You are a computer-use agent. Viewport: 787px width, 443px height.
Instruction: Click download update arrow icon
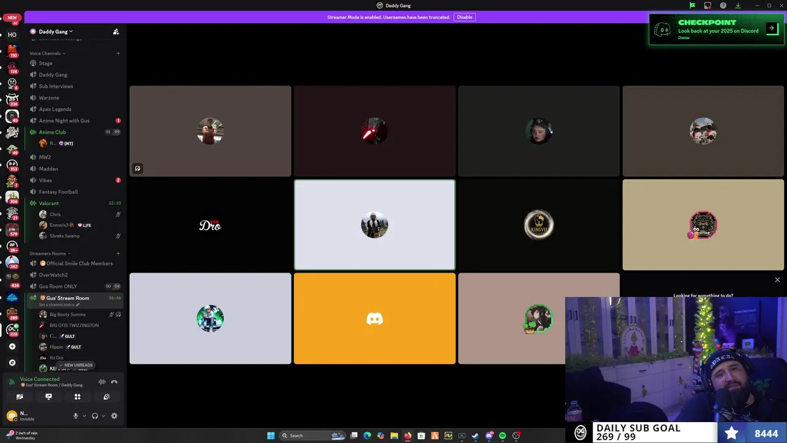738,6
